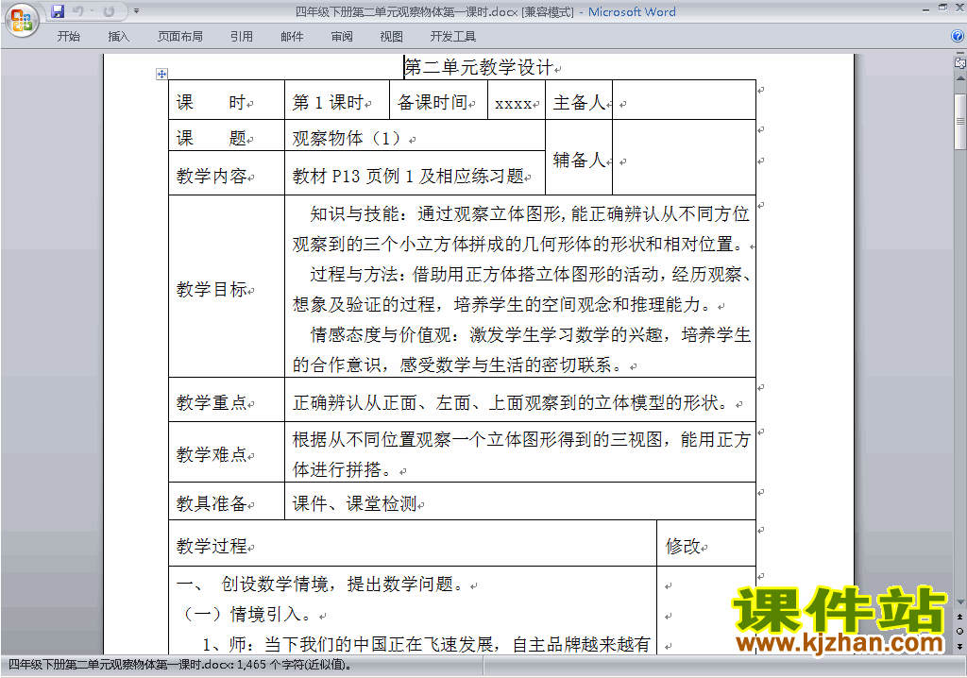967x678 pixels.
Task: Click the line 一、创设数学情境，提出数学问题
Action: click(319, 584)
